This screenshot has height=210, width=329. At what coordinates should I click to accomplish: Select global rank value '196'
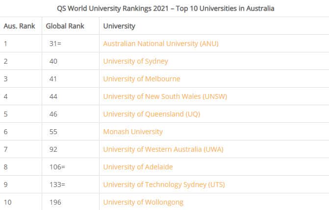click(55, 202)
